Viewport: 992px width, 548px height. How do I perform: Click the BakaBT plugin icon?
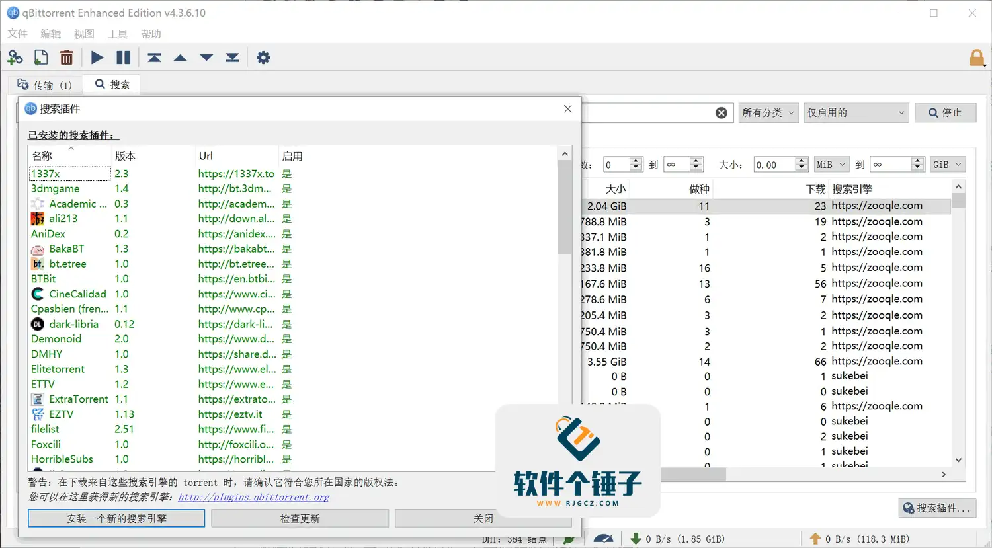pos(38,249)
